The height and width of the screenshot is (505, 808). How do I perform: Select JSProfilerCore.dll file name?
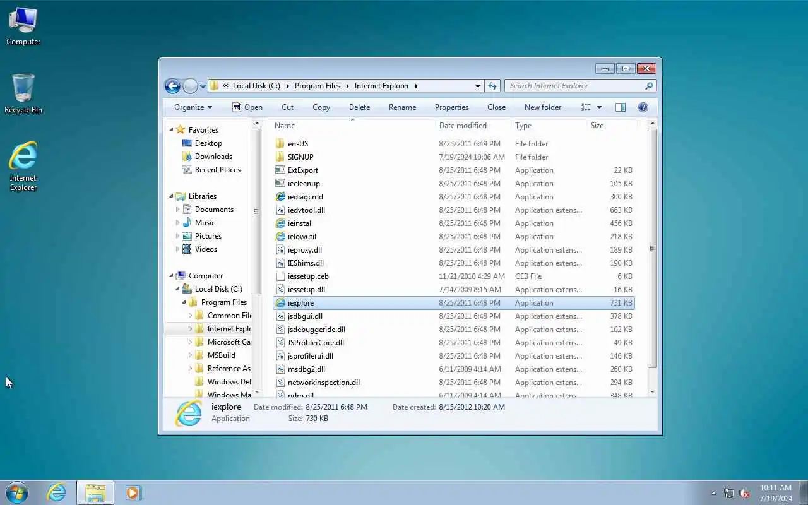tap(316, 343)
